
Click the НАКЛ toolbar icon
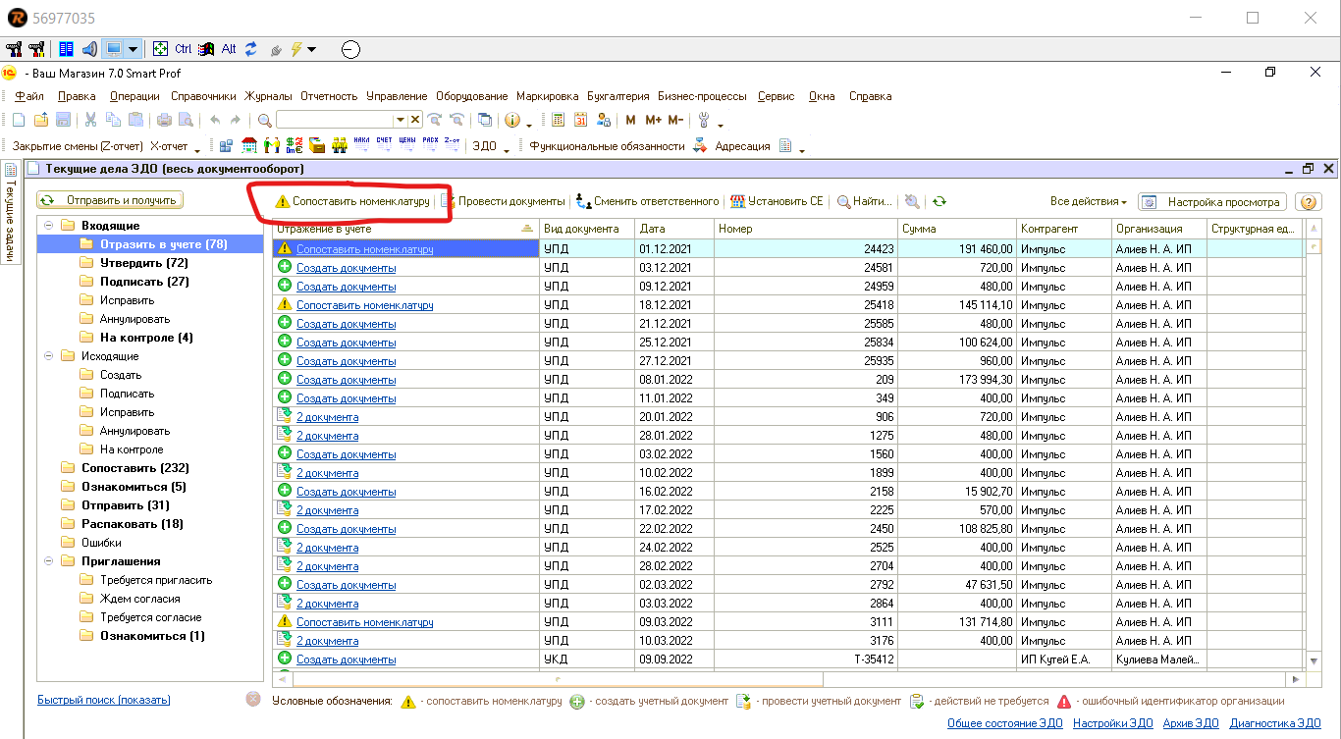coord(361,145)
